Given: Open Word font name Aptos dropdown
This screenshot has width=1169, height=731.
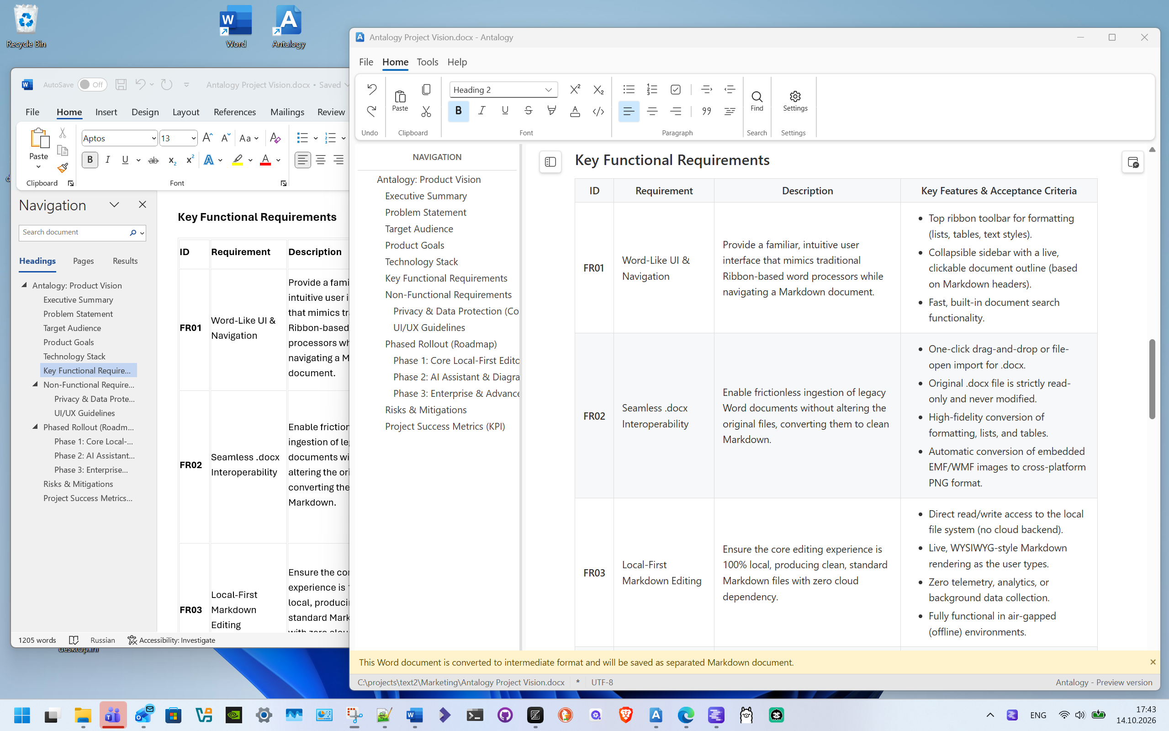Looking at the screenshot, I should pos(153,138).
